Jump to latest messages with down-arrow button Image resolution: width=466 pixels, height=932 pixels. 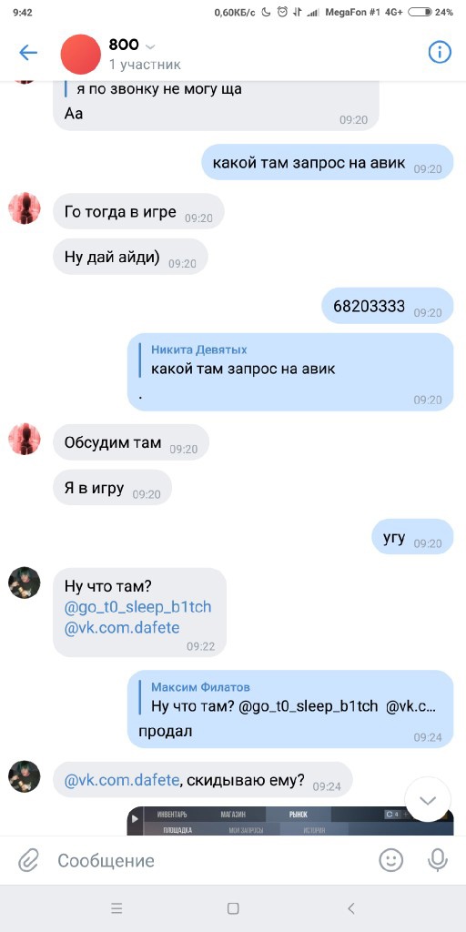click(428, 799)
